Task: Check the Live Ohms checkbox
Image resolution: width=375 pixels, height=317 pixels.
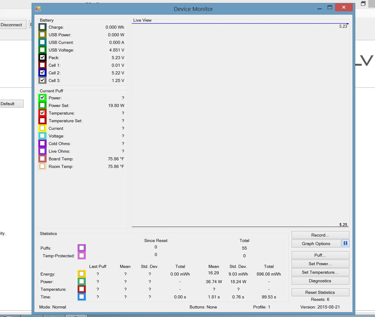Action: click(x=42, y=151)
